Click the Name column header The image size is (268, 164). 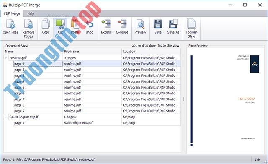33,52
